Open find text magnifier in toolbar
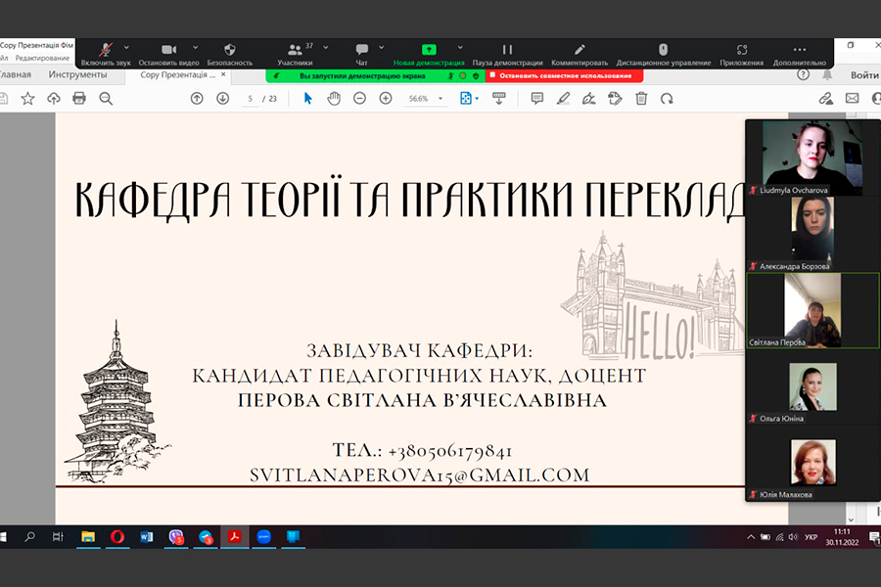This screenshot has width=881, height=587. tap(106, 99)
